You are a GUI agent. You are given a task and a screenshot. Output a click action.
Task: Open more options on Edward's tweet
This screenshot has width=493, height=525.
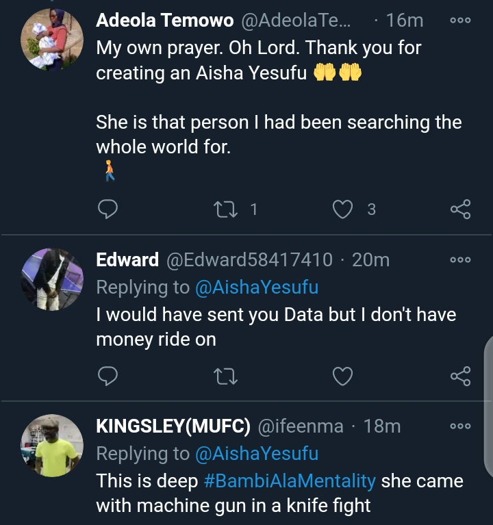(460, 260)
